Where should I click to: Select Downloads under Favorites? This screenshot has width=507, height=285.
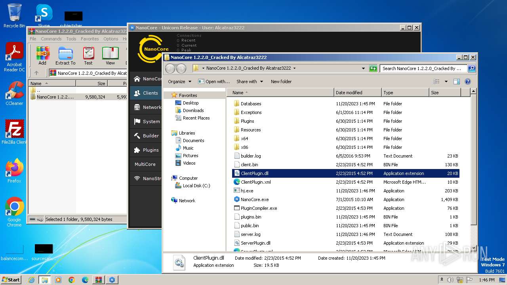click(193, 110)
